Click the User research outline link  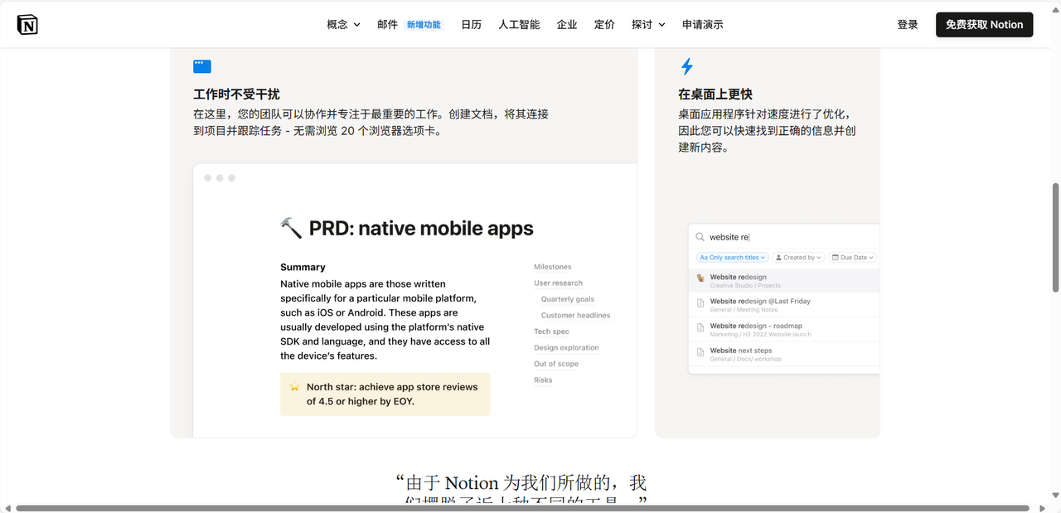click(x=558, y=283)
